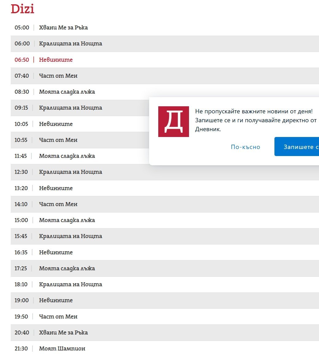This screenshot has height=356, width=319.
Task: Open the Dizi channel heading
Action: click(22, 9)
